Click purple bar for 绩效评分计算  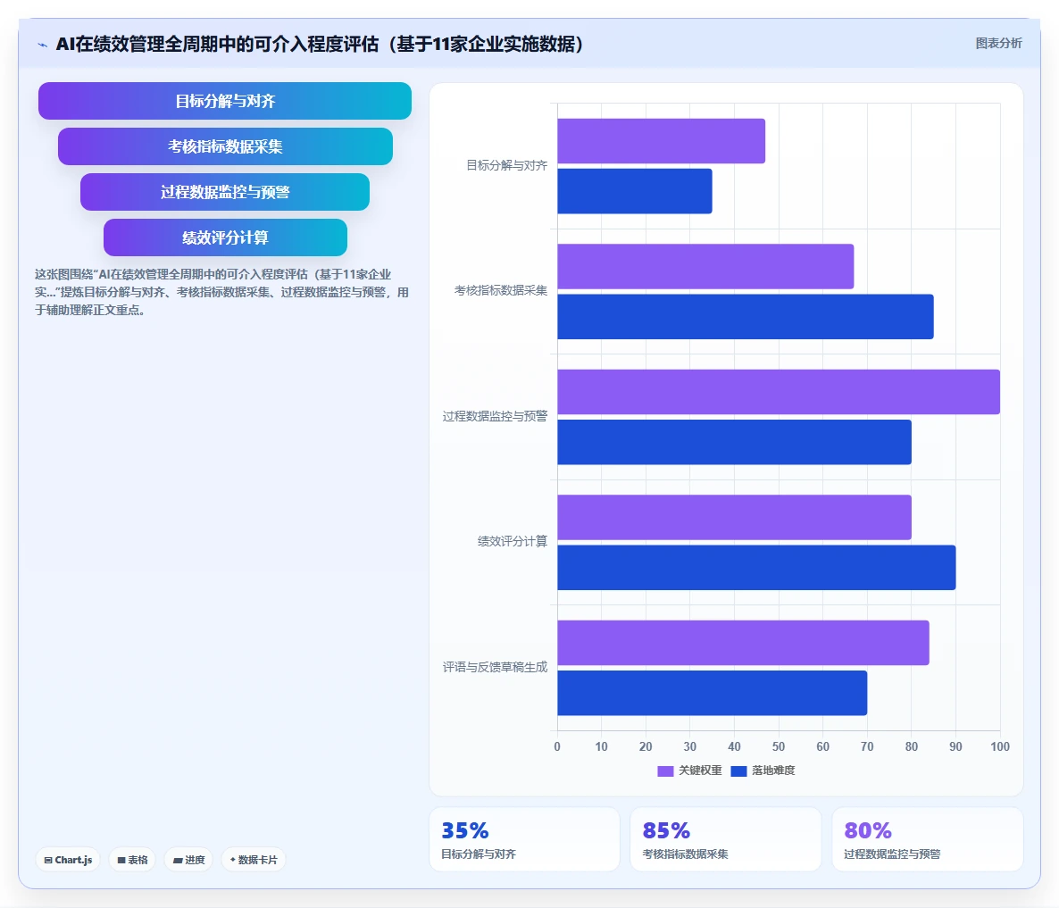(x=734, y=517)
